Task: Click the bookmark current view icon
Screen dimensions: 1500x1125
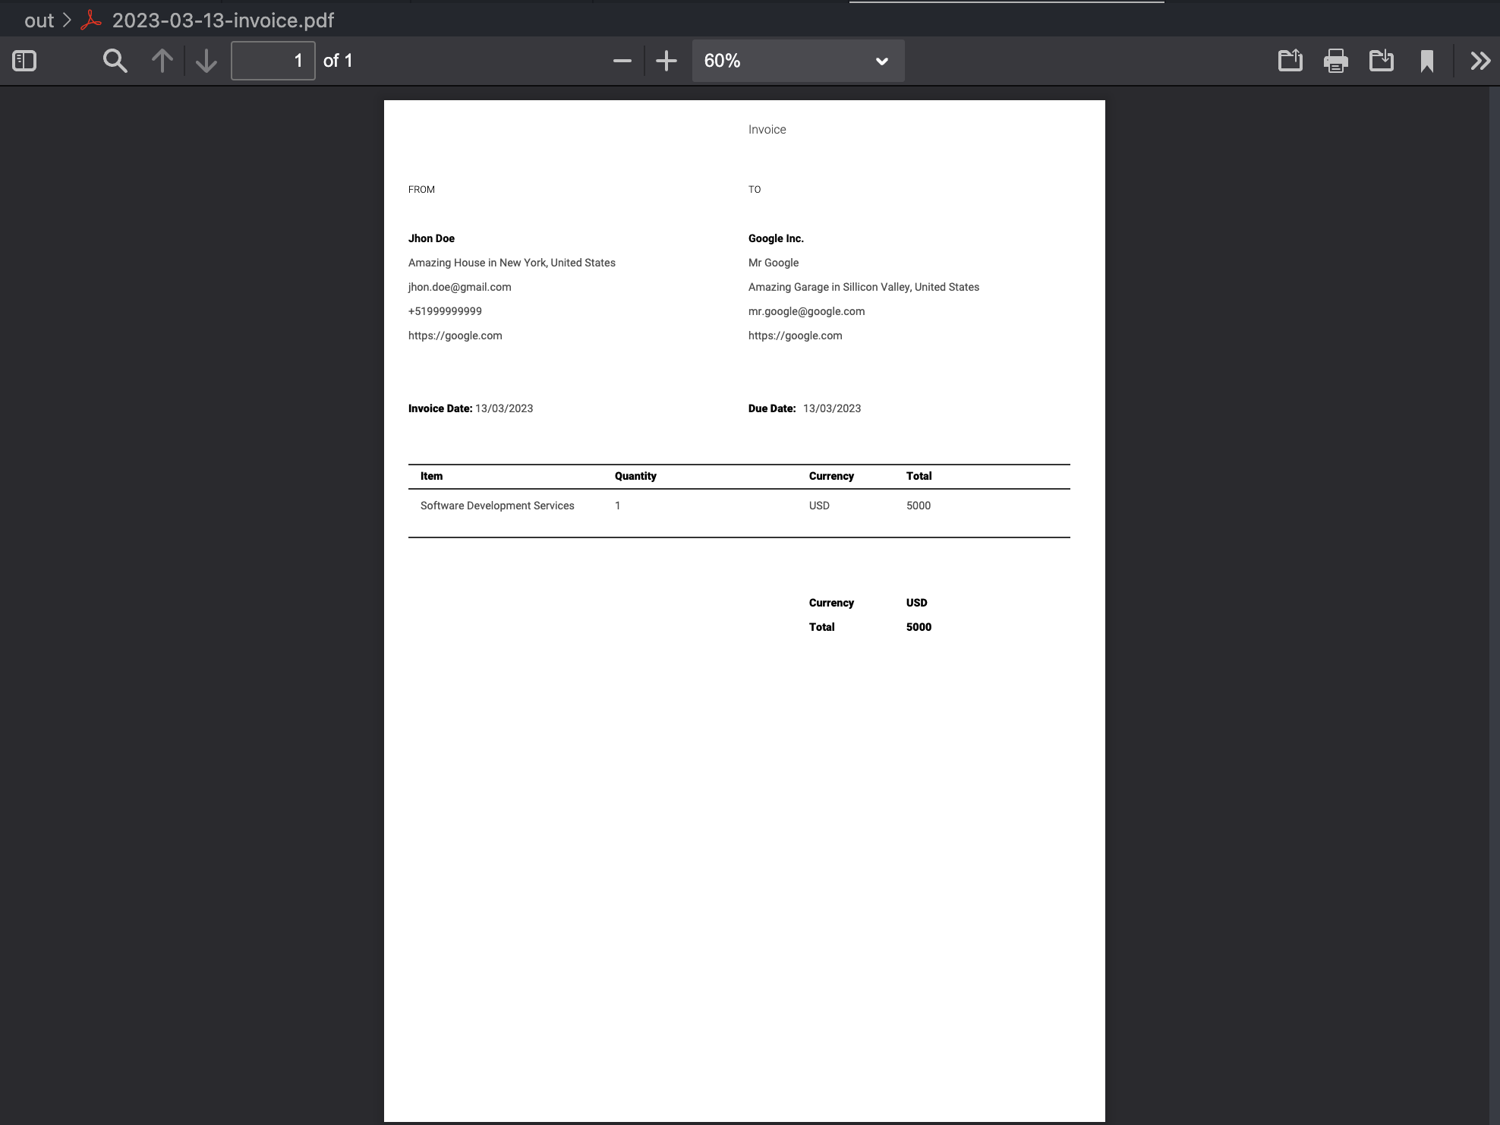Action: click(x=1426, y=61)
